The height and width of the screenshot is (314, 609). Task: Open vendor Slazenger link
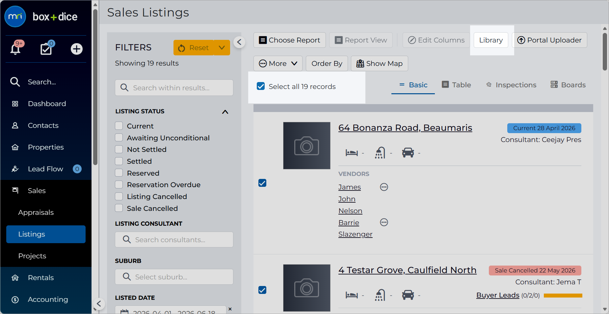click(x=356, y=234)
